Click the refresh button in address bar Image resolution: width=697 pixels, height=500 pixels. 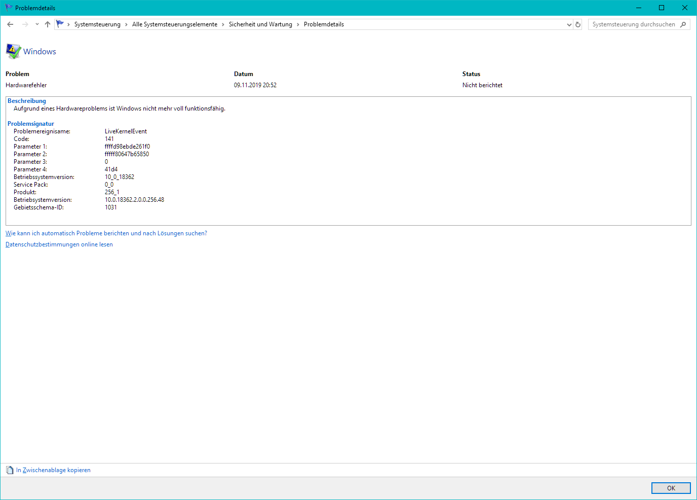(578, 24)
